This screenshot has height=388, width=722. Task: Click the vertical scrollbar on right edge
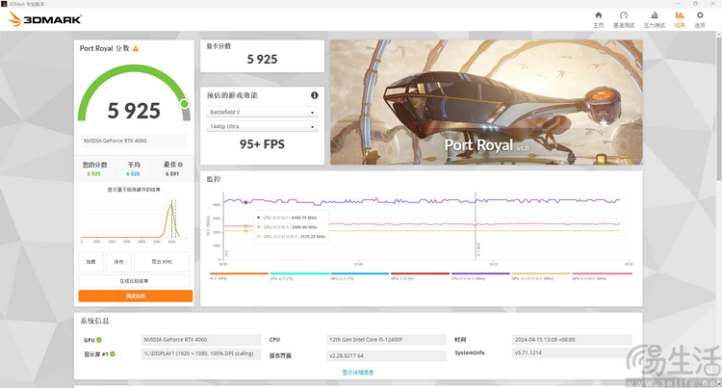[x=719, y=108]
